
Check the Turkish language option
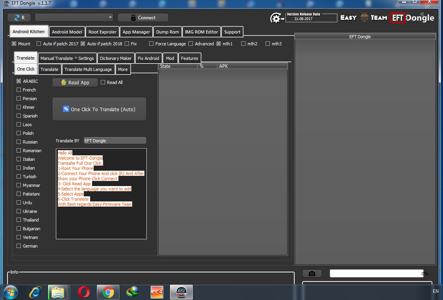click(x=18, y=176)
